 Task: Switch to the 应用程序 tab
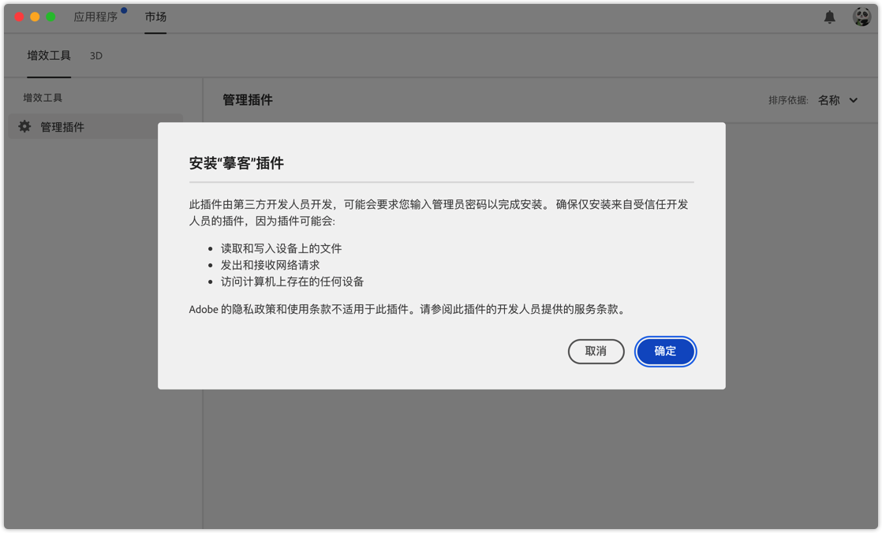(95, 17)
